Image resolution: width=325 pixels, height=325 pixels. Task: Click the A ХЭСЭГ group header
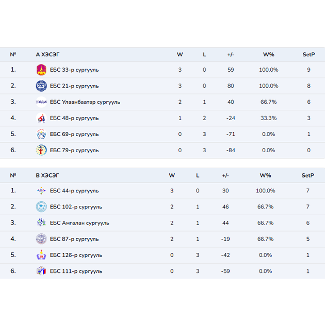(x=47, y=55)
